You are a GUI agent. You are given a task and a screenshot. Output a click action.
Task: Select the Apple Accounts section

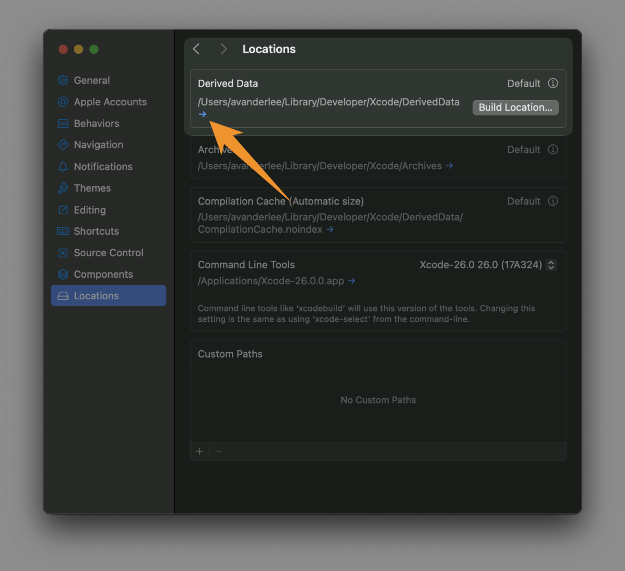(110, 102)
